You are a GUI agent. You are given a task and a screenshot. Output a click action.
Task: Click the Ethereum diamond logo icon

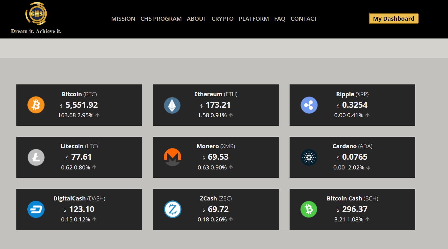pos(172,105)
